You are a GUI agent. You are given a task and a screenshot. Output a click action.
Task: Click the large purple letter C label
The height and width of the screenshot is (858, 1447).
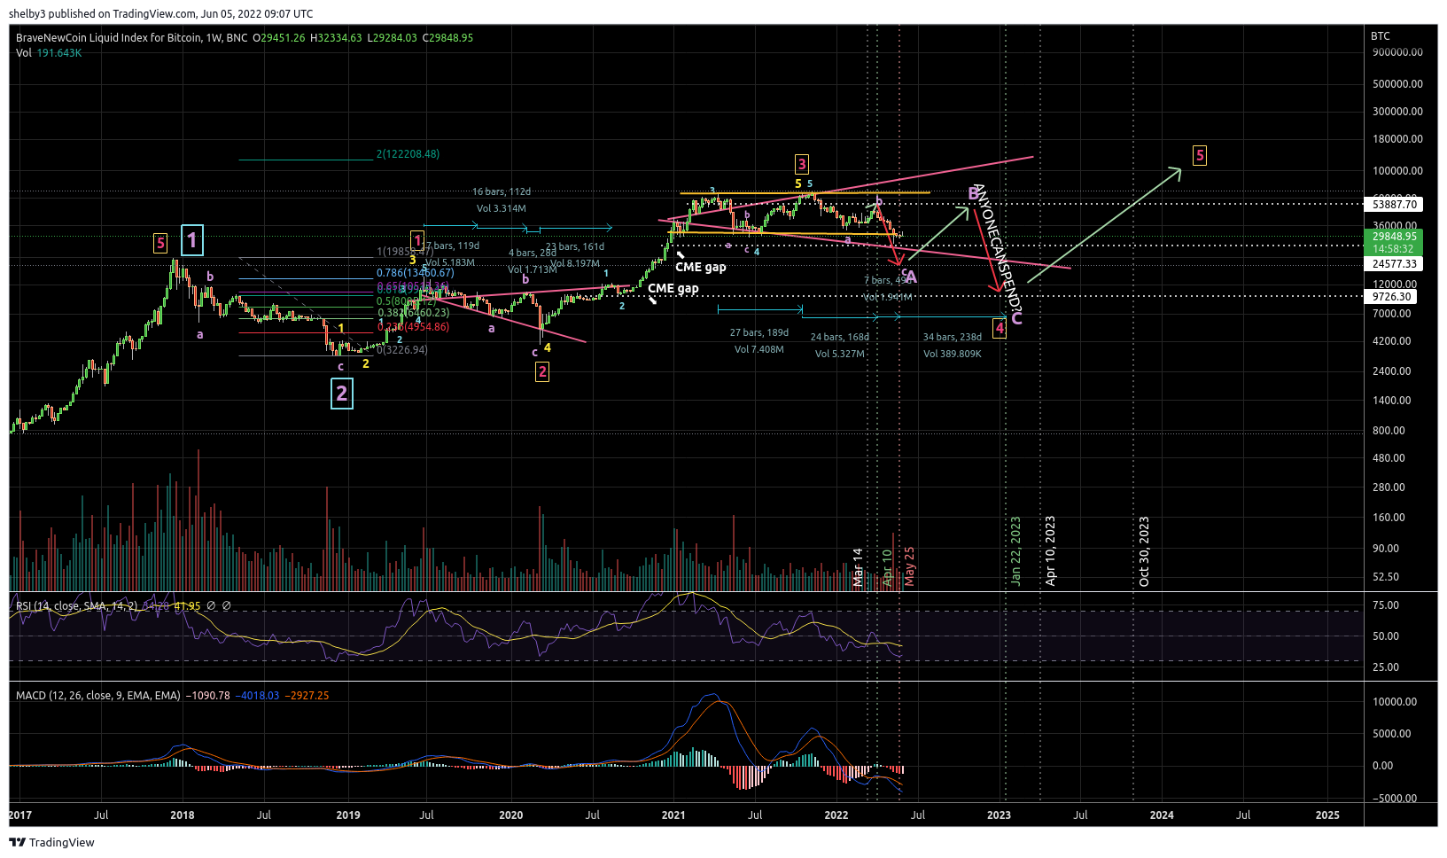1016,319
